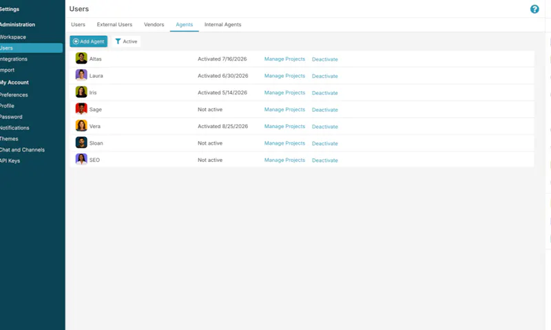Open Notifications settings in sidebar
This screenshot has width=551, height=330.
(14, 128)
